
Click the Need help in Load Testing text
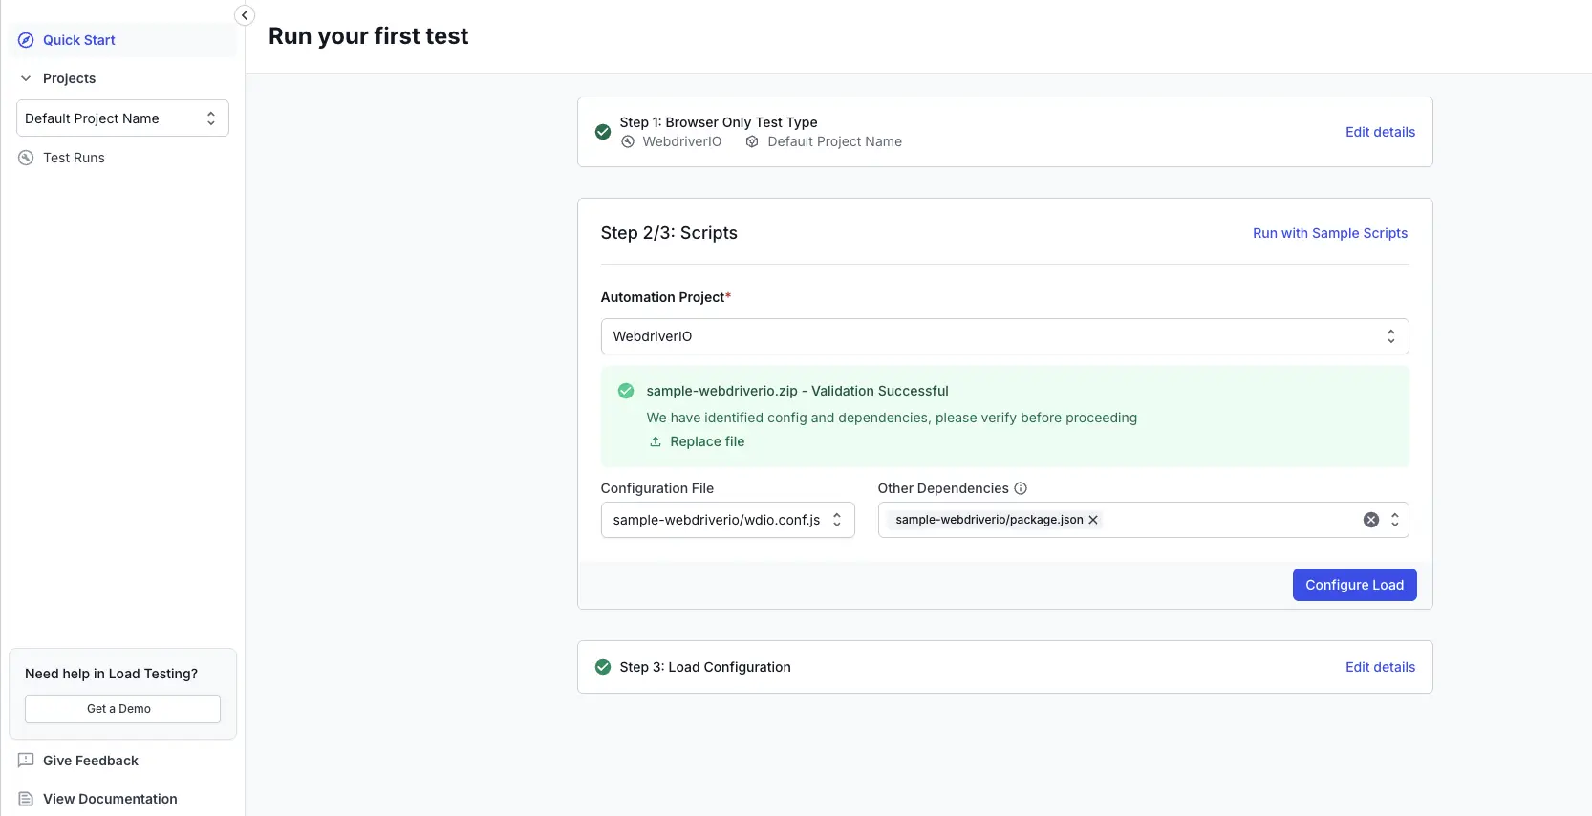point(111,674)
